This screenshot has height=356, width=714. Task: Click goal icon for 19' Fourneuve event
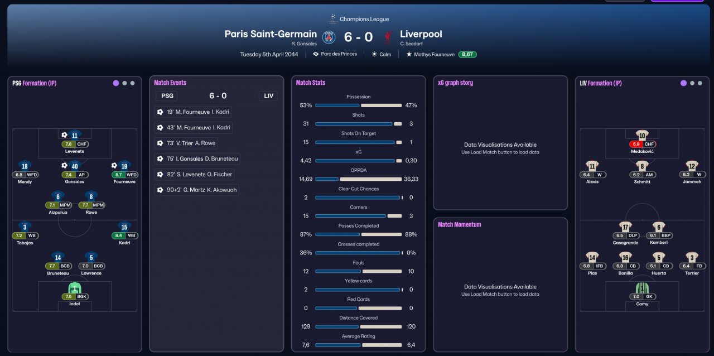click(x=160, y=112)
